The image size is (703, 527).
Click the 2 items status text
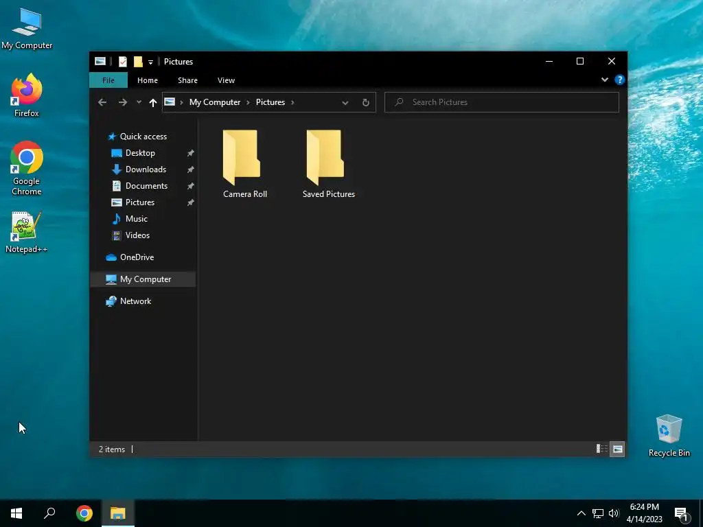click(x=112, y=449)
